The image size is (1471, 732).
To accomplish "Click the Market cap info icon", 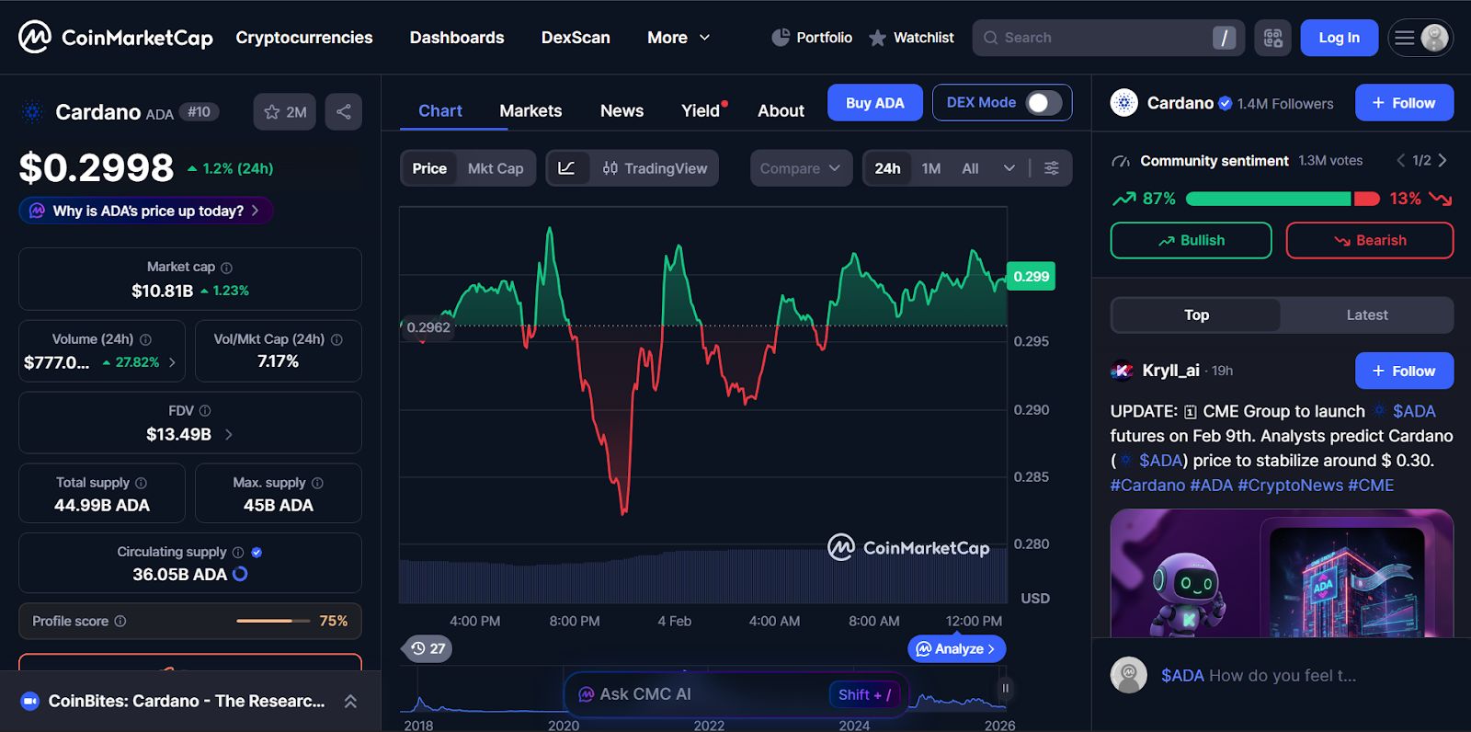I will tap(226, 268).
